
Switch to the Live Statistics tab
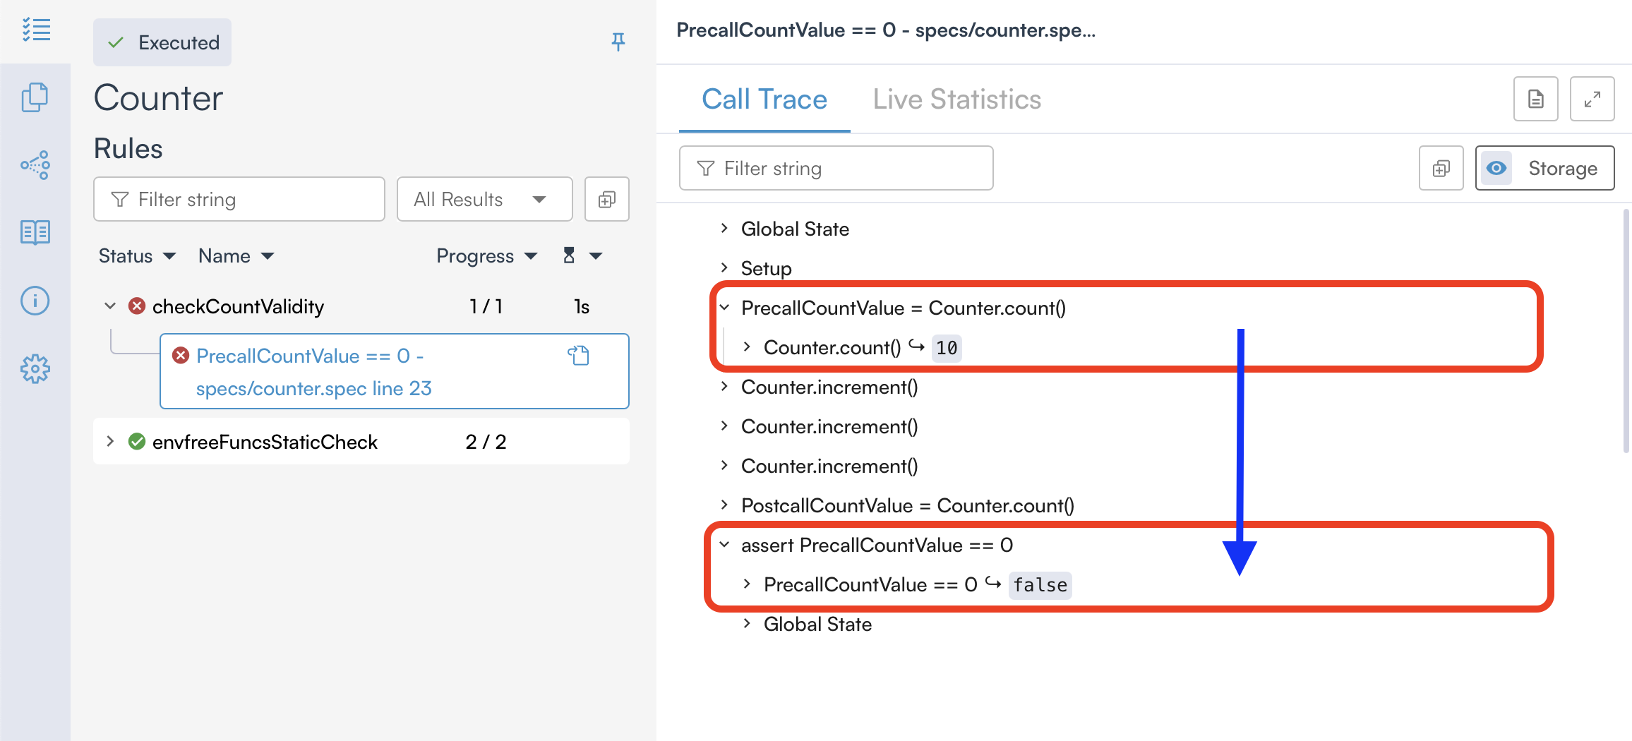(956, 100)
